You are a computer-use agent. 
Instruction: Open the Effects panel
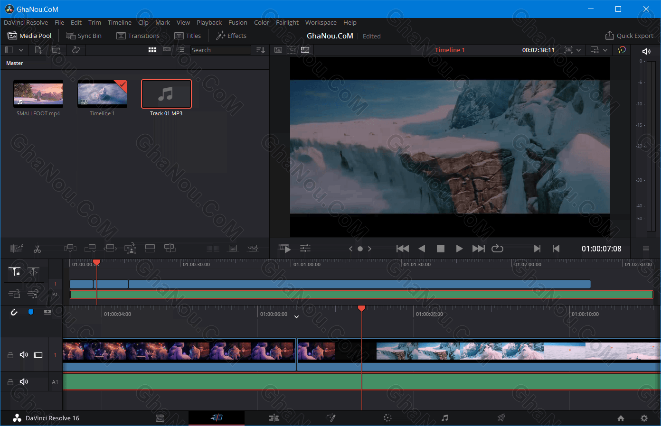point(231,36)
